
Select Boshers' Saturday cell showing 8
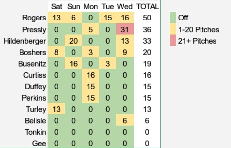click(56, 52)
